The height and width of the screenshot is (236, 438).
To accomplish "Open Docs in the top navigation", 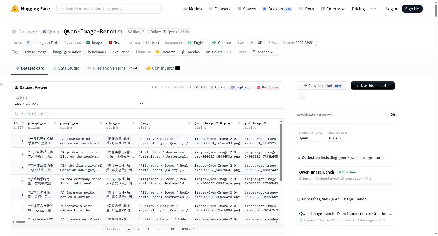I will click(x=307, y=9).
